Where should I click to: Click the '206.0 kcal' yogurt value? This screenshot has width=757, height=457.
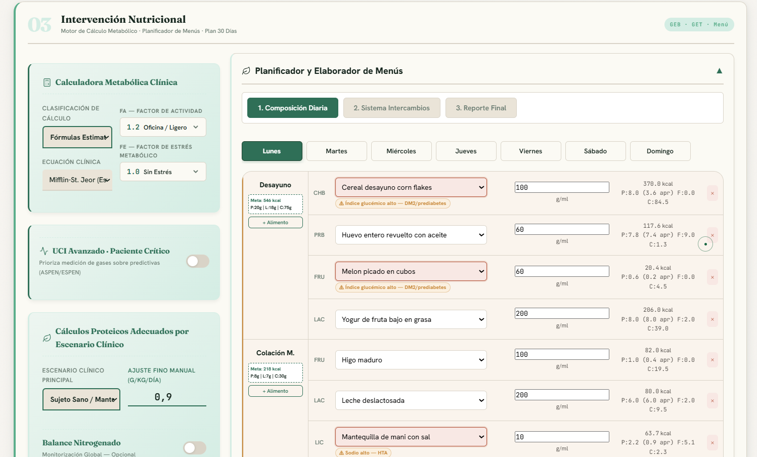click(658, 310)
